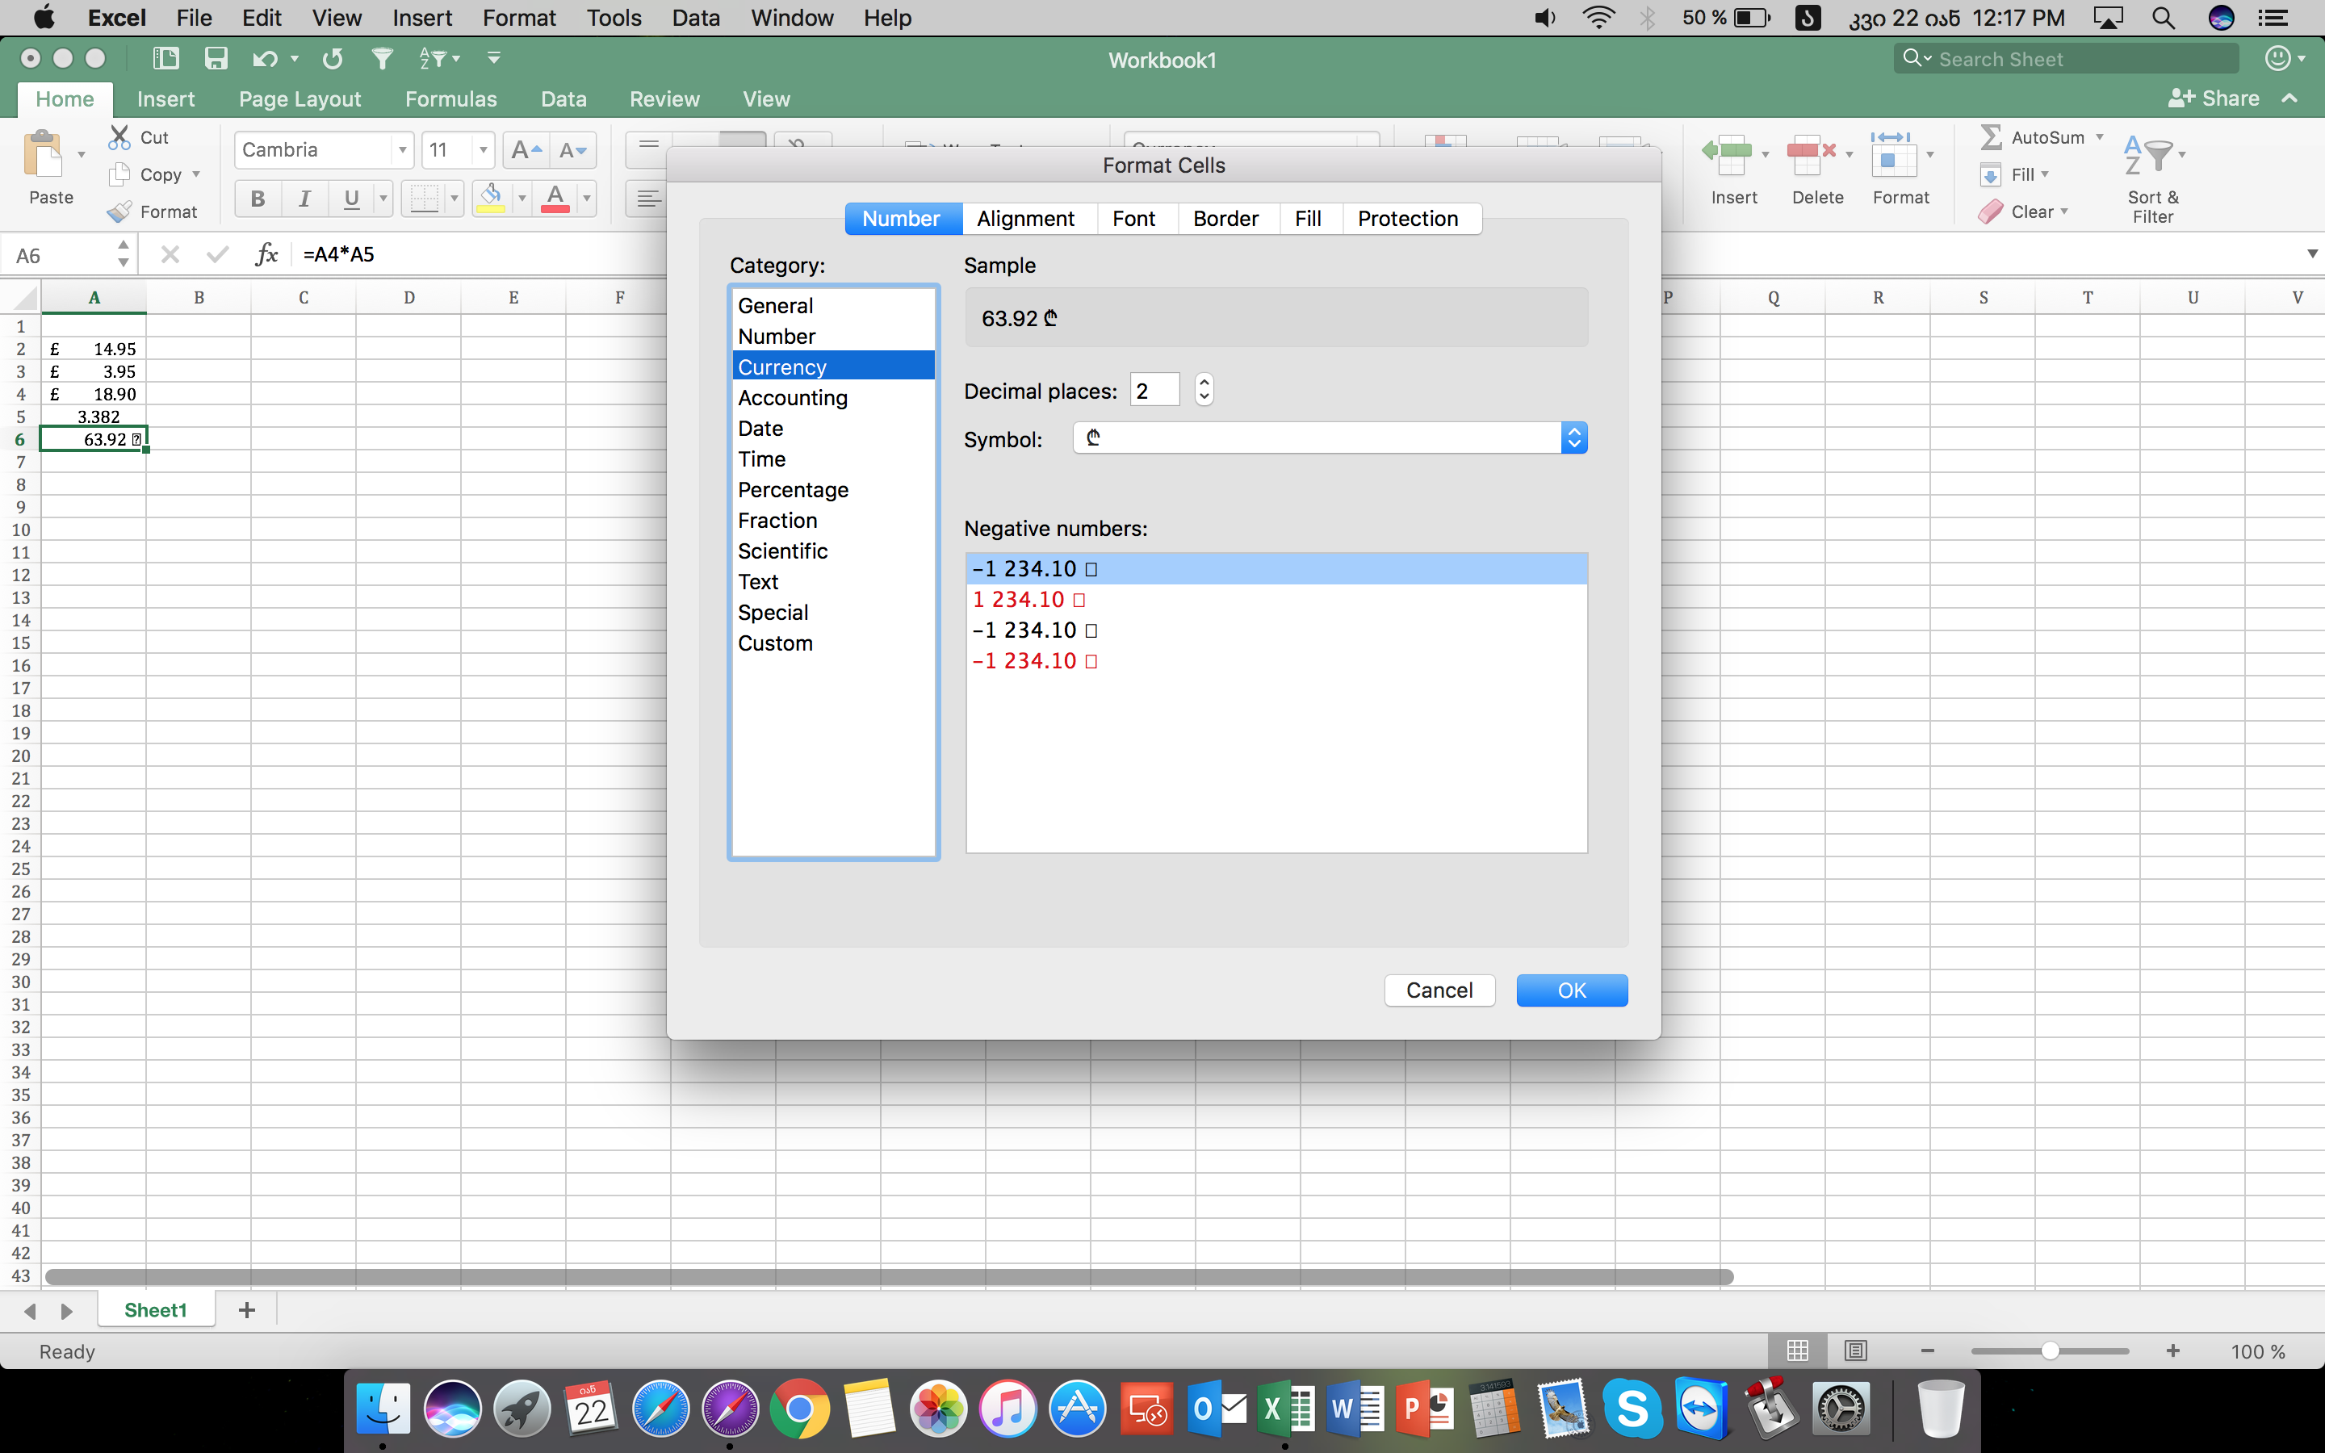Cancel the Format Cells dialog
Viewport: 2325px width, 1453px height.
pos(1439,990)
